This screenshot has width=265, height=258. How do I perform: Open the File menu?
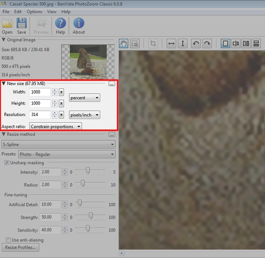coord(6,11)
